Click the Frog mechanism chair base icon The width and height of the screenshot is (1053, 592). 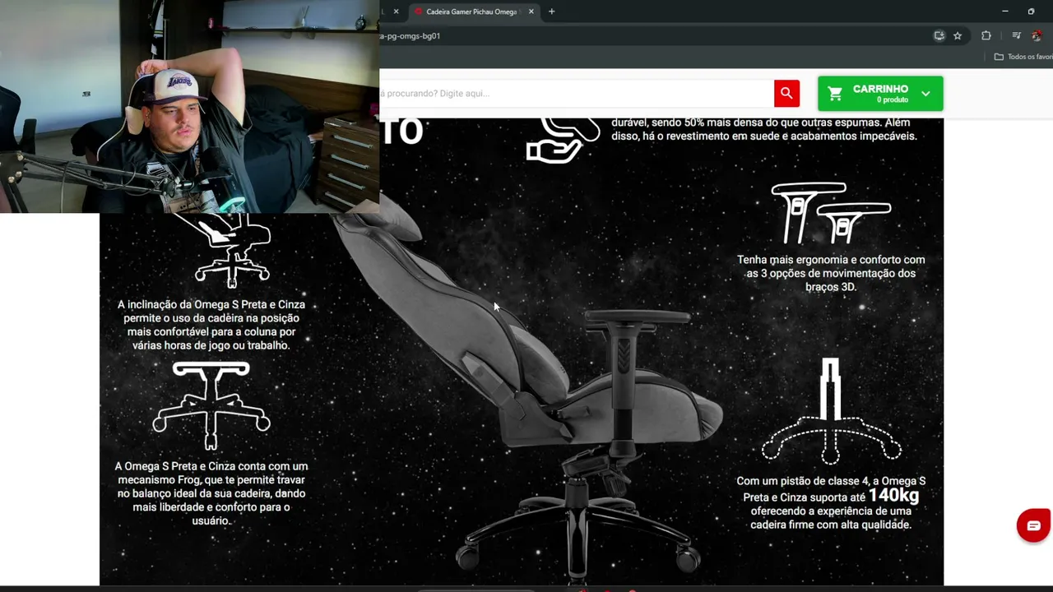click(x=211, y=406)
